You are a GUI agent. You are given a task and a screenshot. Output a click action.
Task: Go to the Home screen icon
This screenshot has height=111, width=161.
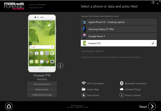pos(9,106)
